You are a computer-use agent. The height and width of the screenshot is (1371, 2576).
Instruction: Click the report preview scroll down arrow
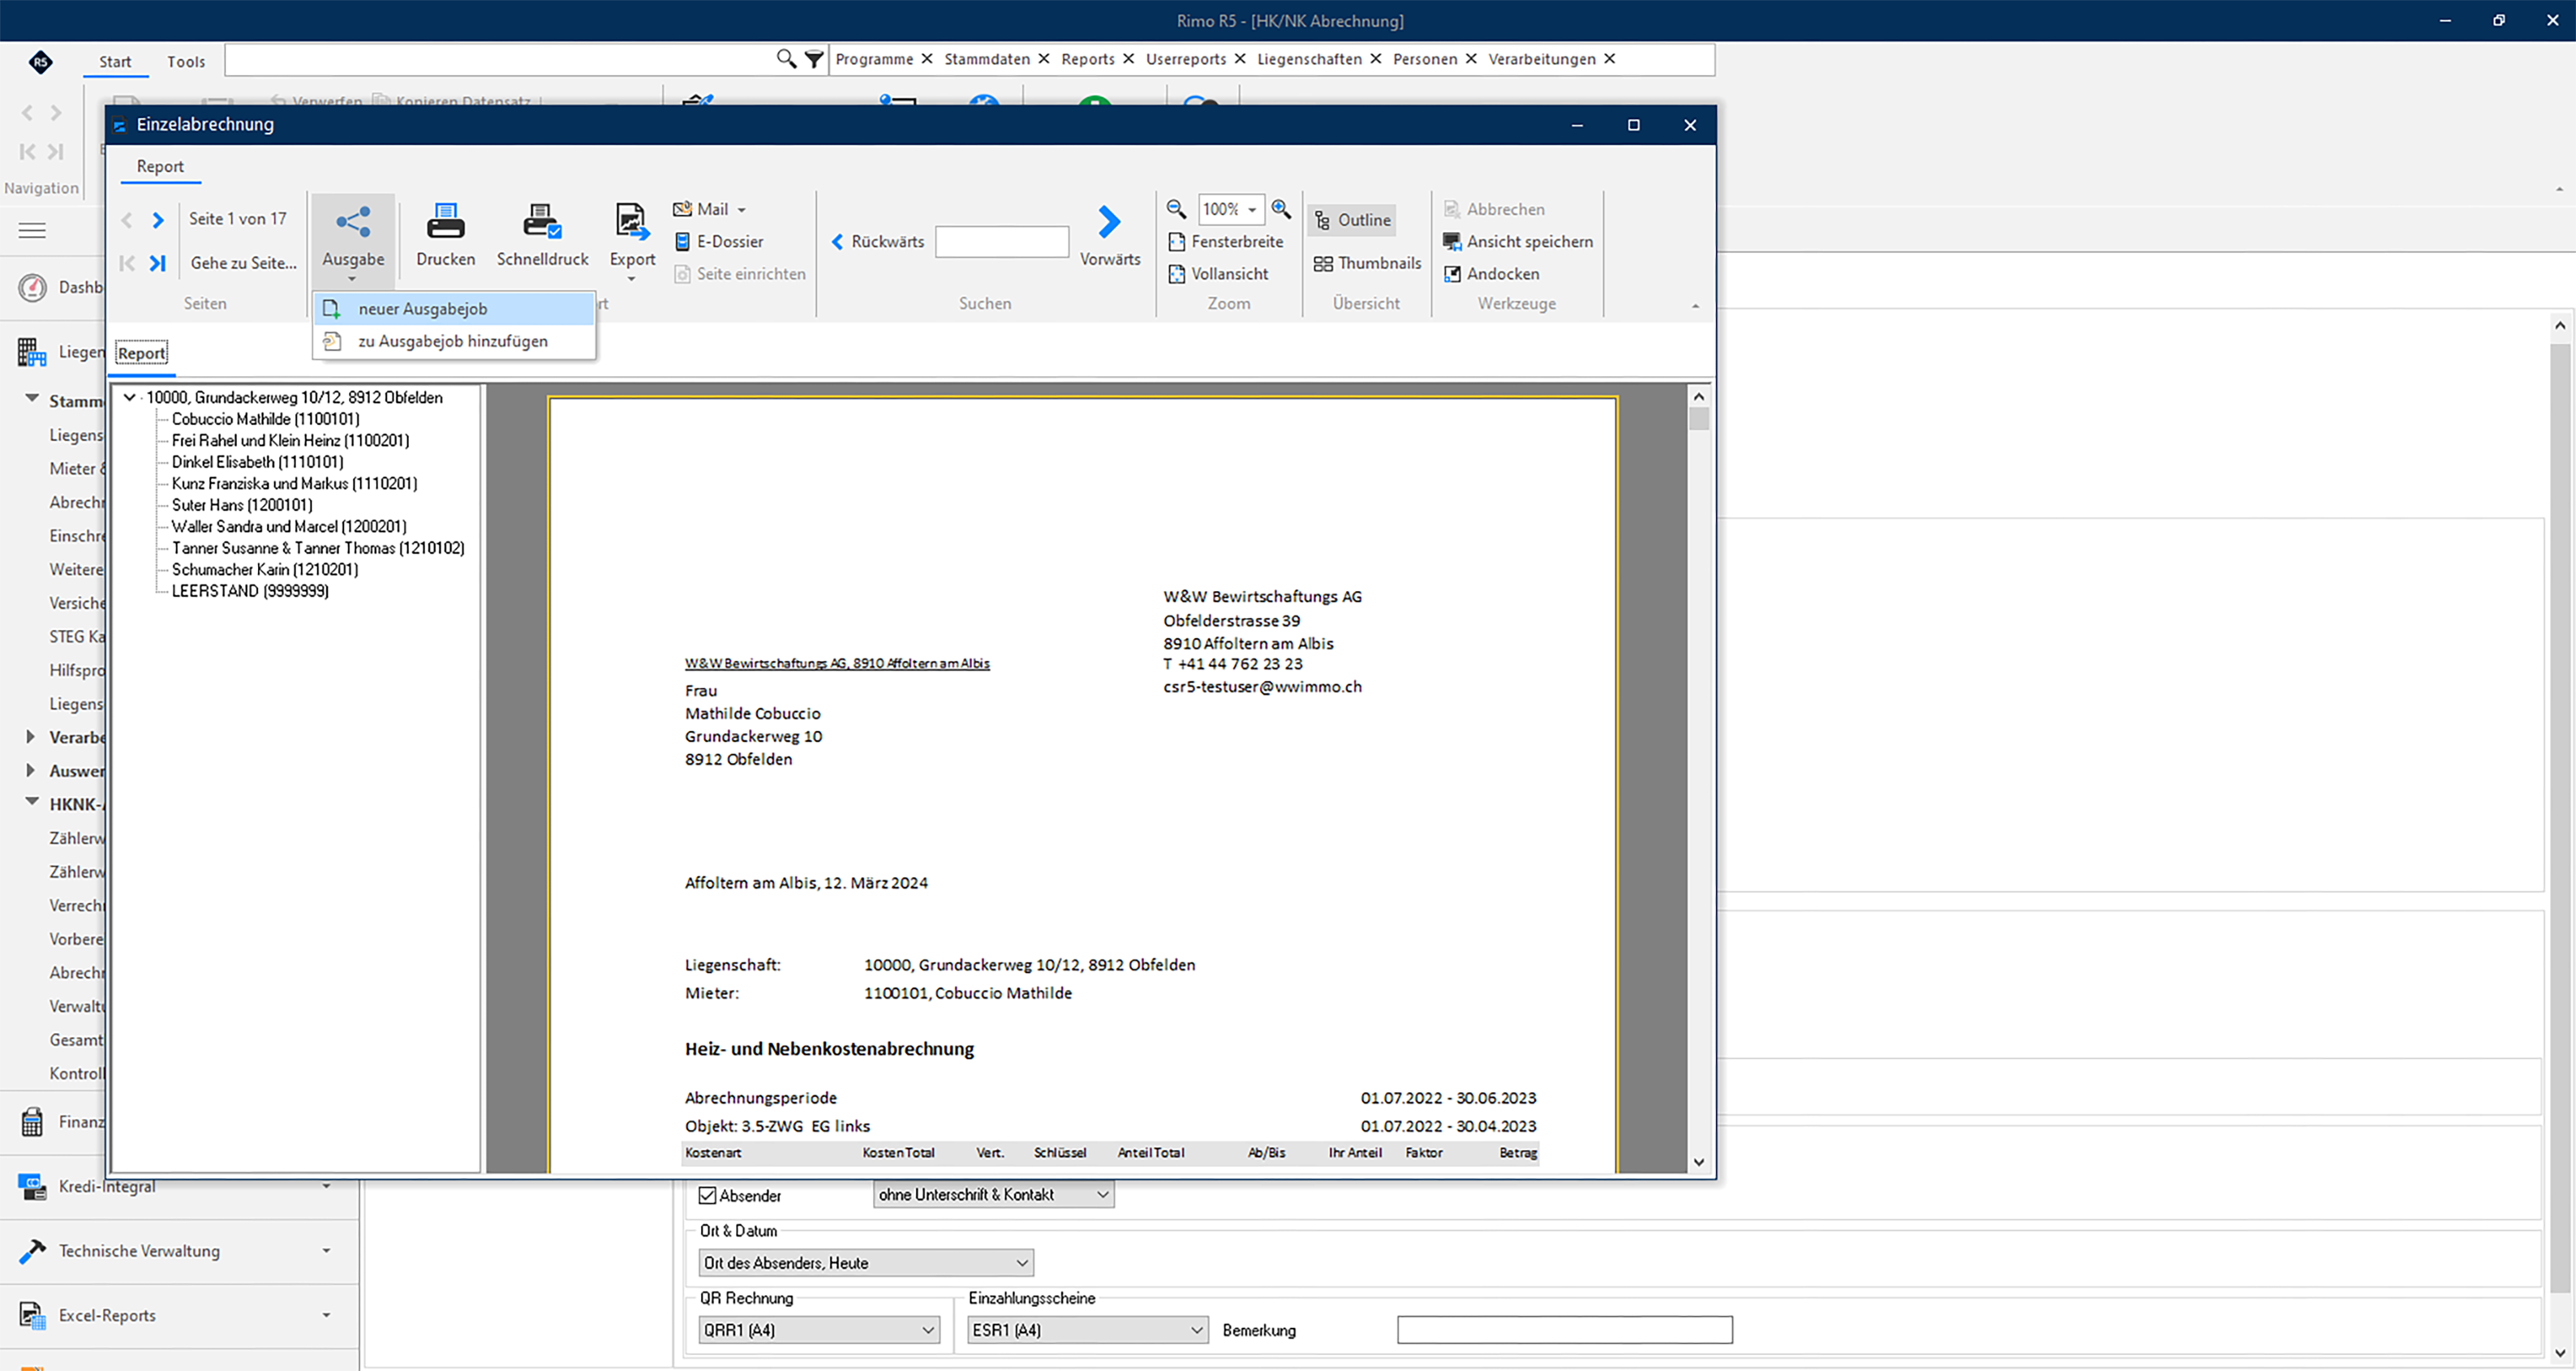1698,1162
